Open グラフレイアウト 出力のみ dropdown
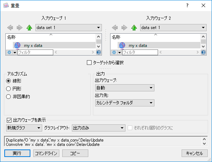 tap(99, 128)
